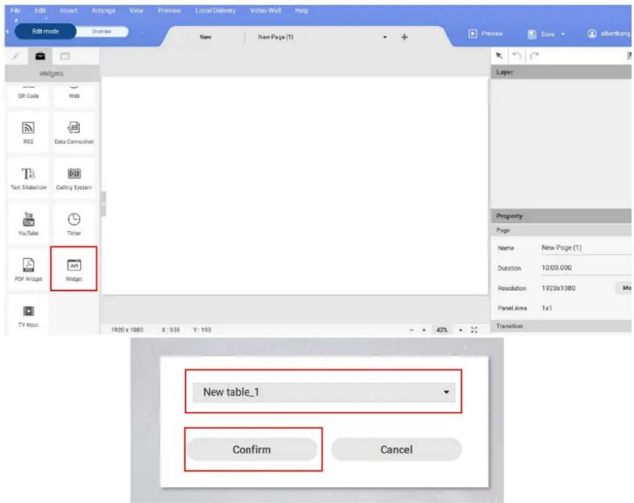Open the Insert menu
The width and height of the screenshot is (634, 503).
69,10
